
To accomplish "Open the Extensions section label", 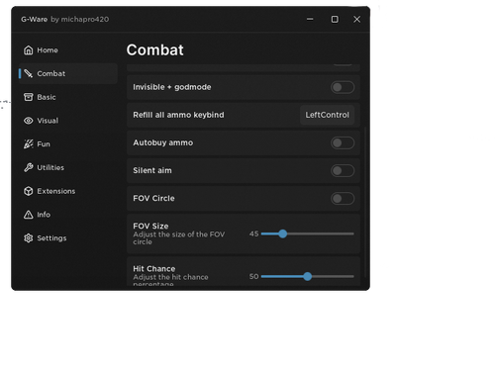I will (56, 191).
